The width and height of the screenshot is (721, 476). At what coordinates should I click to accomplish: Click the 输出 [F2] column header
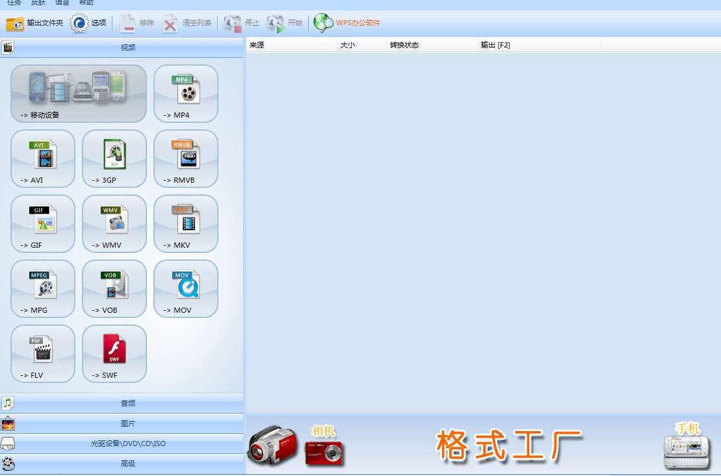click(x=540, y=45)
